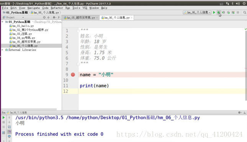Click the Down stack trace arrow
This screenshot has width=247, height=142.
point(9,122)
